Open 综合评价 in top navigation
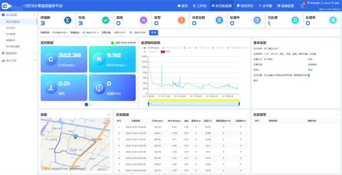This screenshot has width=342, height=175. (245, 6)
